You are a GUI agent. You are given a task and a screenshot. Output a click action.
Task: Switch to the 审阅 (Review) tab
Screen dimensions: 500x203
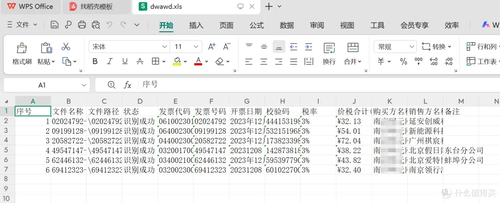317,25
